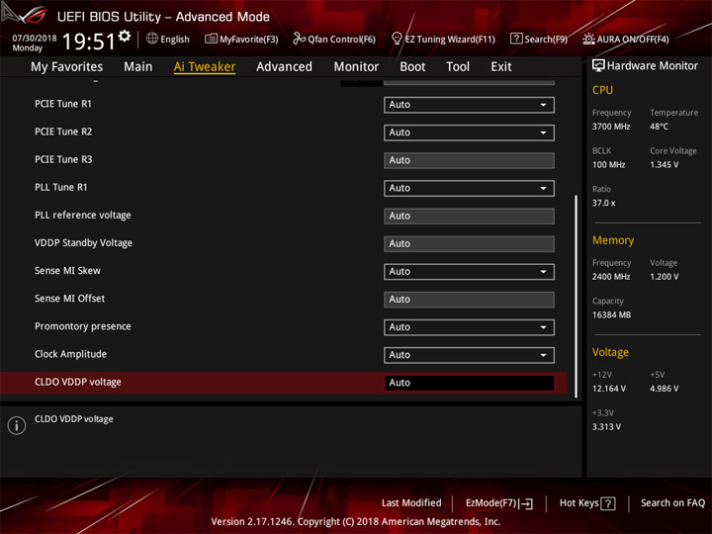This screenshot has height=534, width=712.
Task: Click the MyFavorite list icon
Action: pos(211,39)
